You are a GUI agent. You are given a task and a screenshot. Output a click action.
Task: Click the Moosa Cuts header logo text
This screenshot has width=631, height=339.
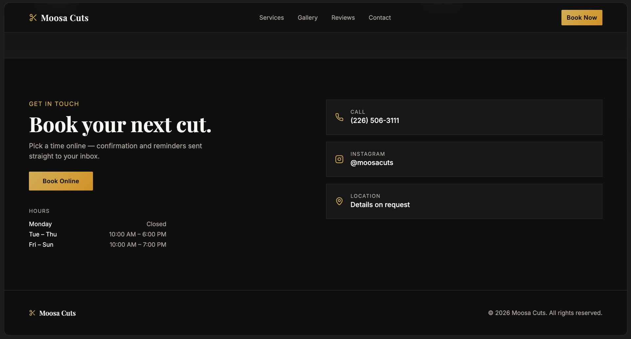point(65,18)
